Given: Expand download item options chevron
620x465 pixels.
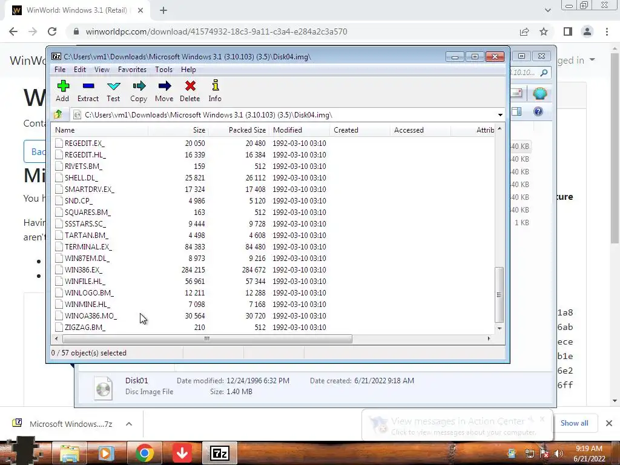Looking at the screenshot, I should (129, 424).
